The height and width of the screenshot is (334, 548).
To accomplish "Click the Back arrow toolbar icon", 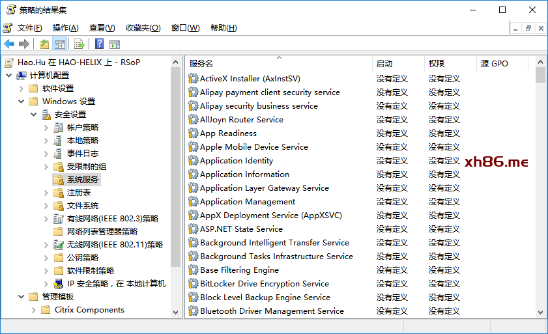I will [9, 44].
